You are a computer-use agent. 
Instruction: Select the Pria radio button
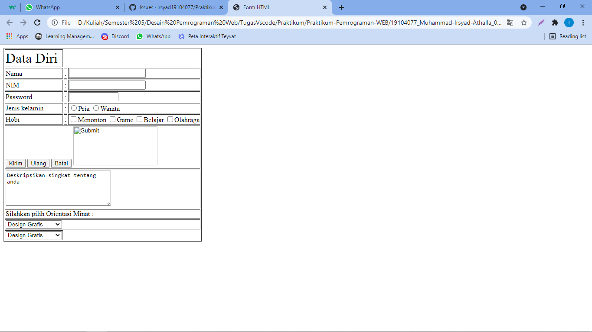74,108
